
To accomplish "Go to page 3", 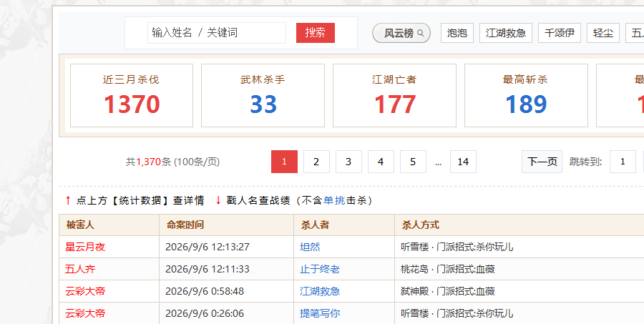I will click(348, 162).
